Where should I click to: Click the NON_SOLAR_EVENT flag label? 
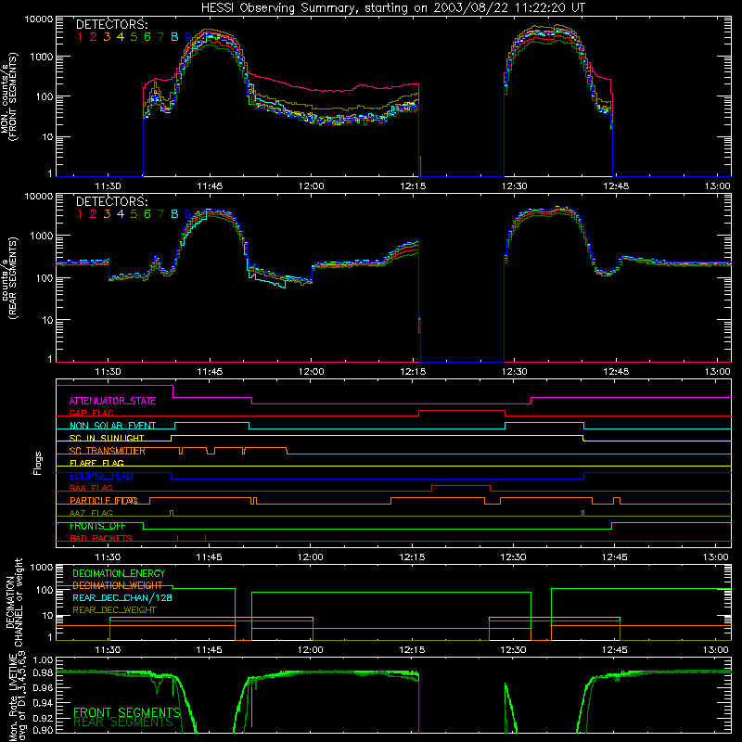pos(112,426)
